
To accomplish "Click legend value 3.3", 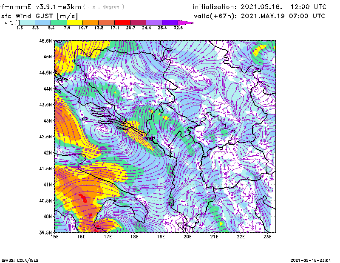I will click(x=35, y=28).
